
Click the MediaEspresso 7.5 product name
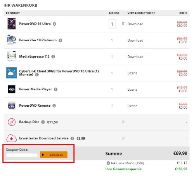pyautogui.click(x=34, y=56)
